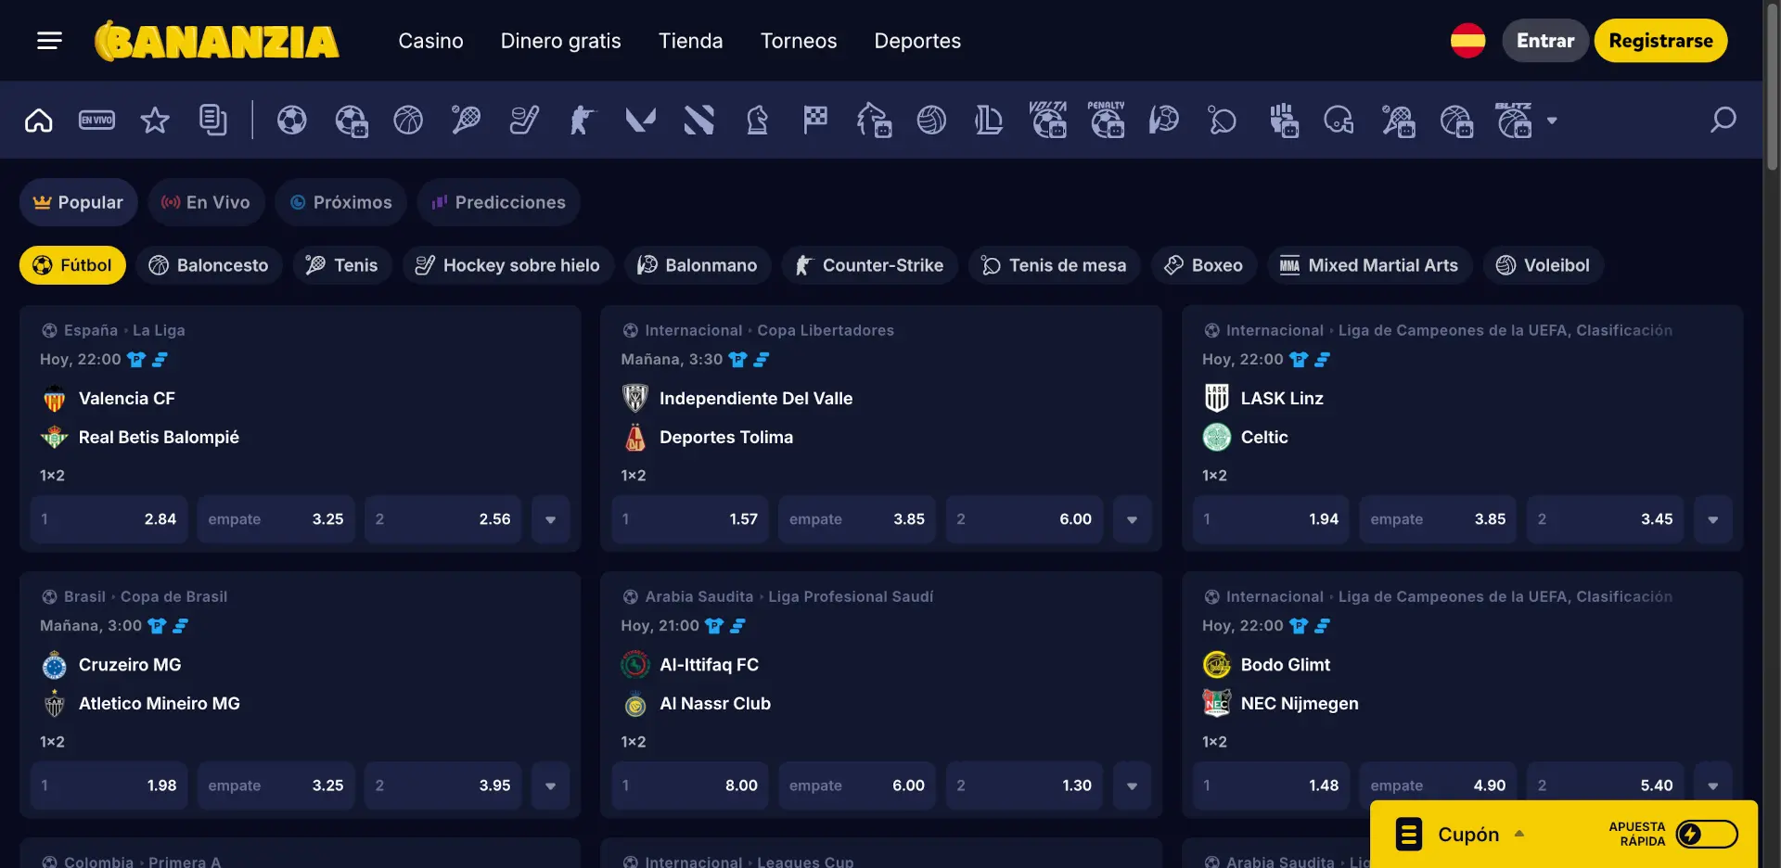Screen dimensions: 1781x868
Task: Select the football icon in sports bar
Action: pyautogui.click(x=291, y=120)
